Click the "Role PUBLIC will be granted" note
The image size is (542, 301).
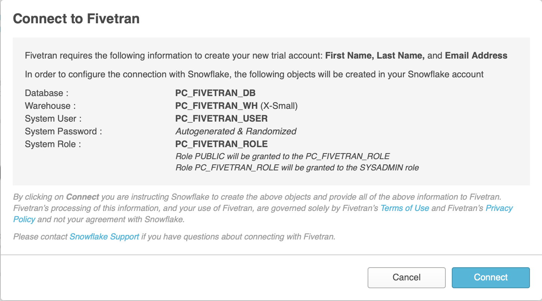click(x=282, y=156)
